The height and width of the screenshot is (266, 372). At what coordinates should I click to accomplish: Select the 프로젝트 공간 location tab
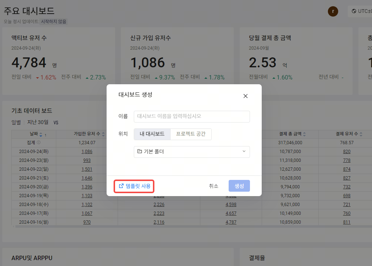click(191, 134)
